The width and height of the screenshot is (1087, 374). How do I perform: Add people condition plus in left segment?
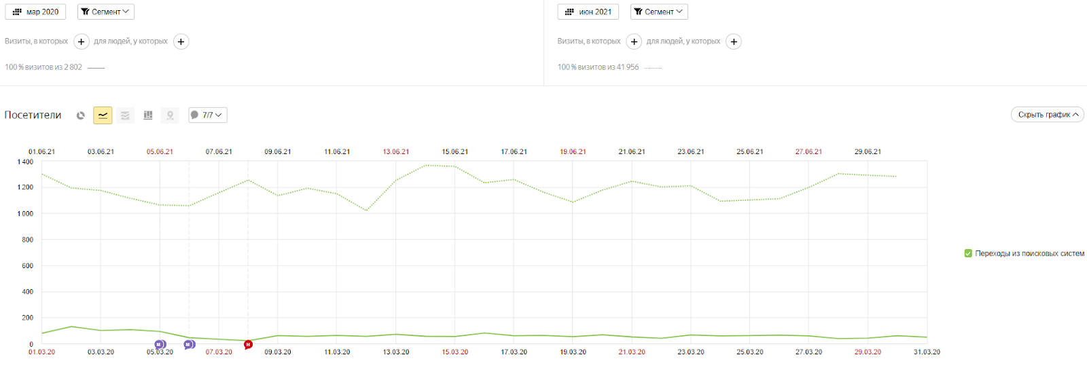click(181, 41)
